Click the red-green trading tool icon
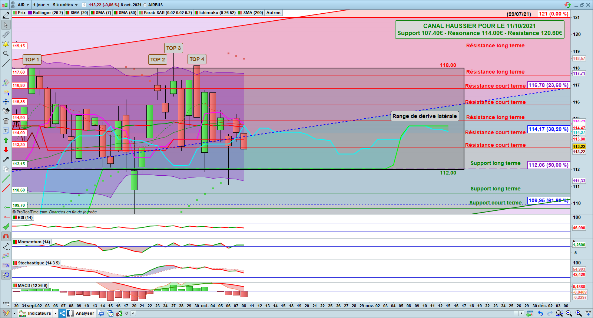 pyautogui.click(x=119, y=313)
